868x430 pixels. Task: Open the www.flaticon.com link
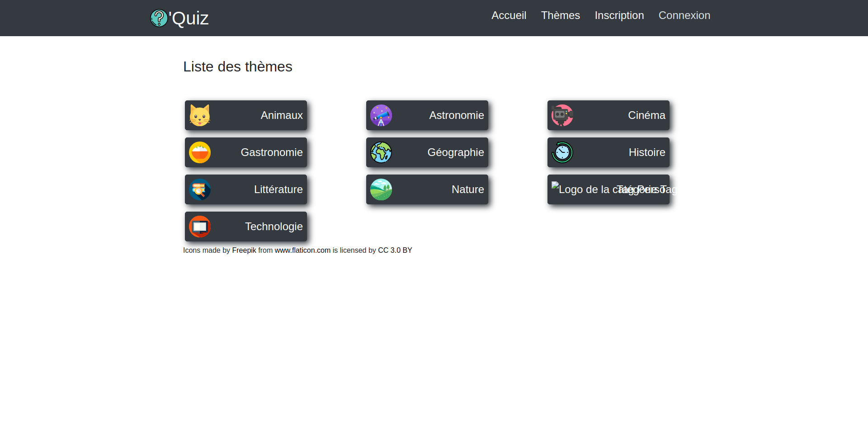pos(302,250)
